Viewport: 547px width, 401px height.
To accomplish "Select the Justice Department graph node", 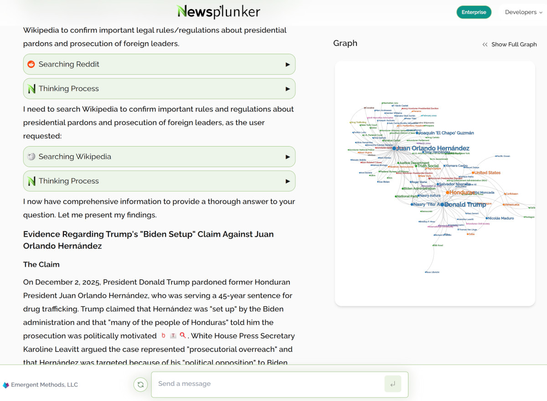I will (398, 163).
